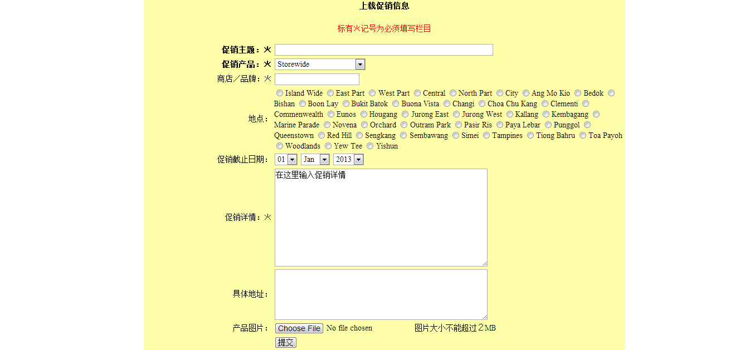This screenshot has height=350, width=745.
Task: Click the 具体地址 address text area
Action: tap(381, 294)
